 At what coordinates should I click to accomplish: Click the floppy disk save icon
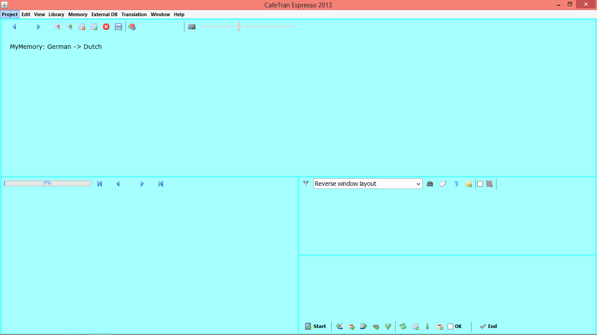(x=118, y=27)
